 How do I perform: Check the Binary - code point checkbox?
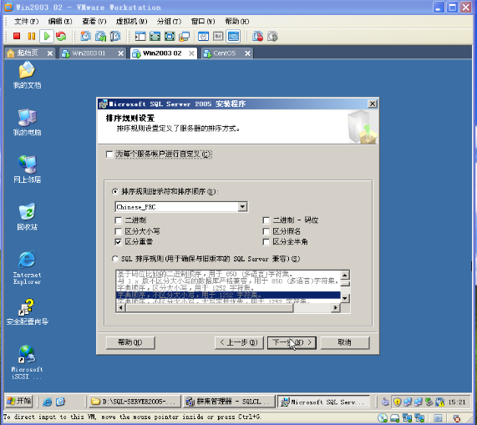[266, 220]
